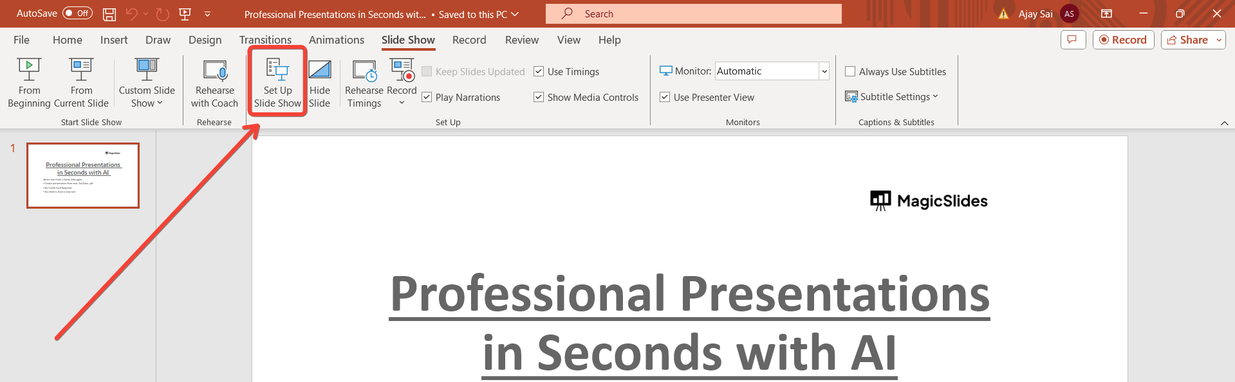The image size is (1235, 382).
Task: Open Set Up Slide Show dialog
Action: click(x=277, y=83)
